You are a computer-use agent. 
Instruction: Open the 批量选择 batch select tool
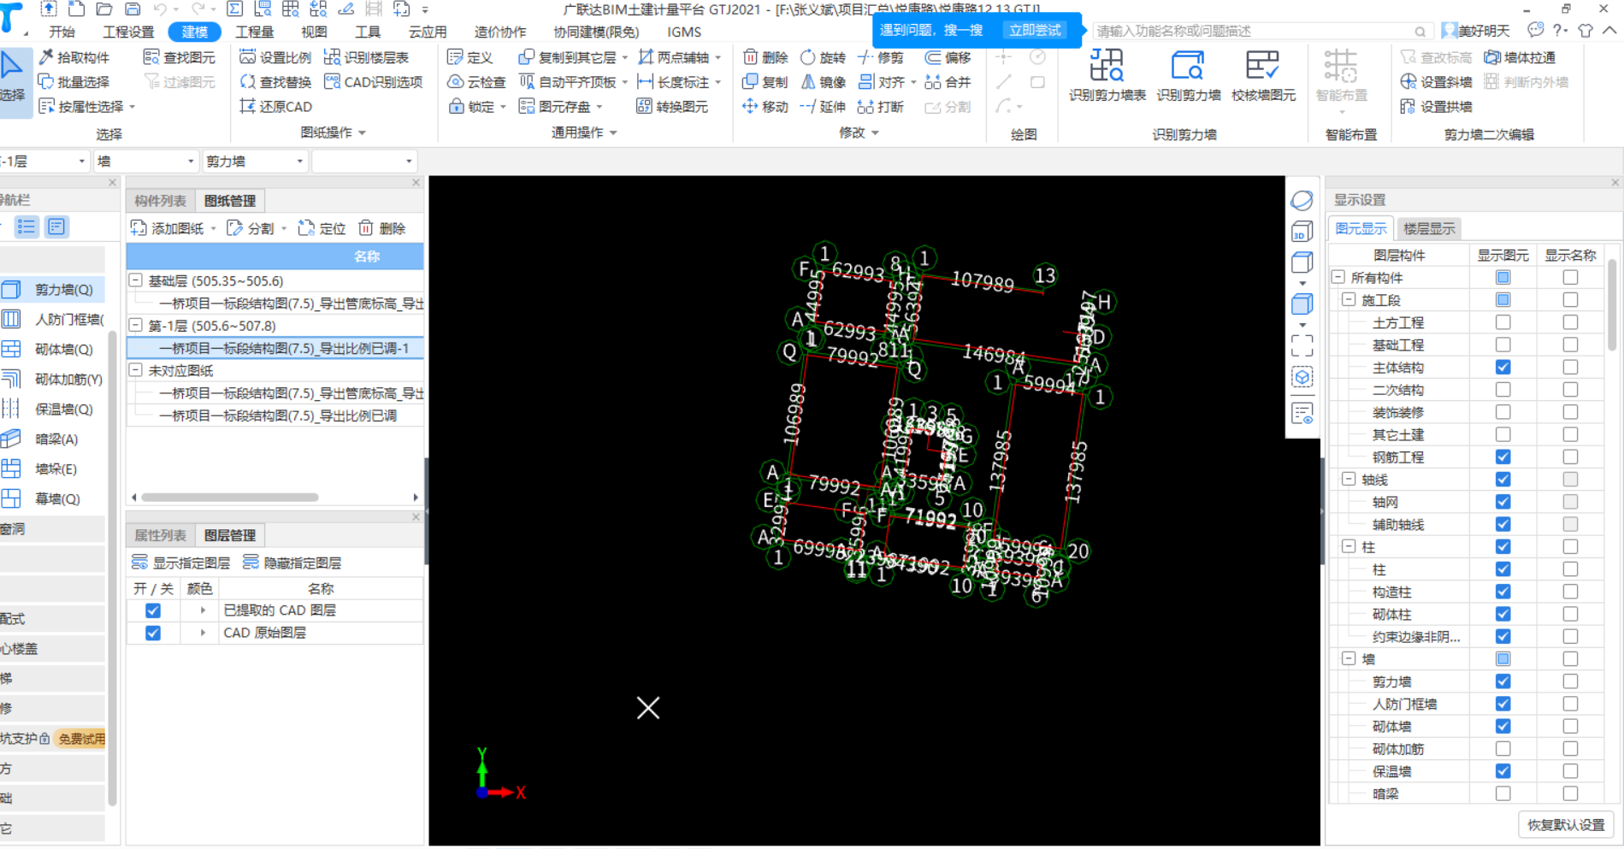[x=74, y=82]
